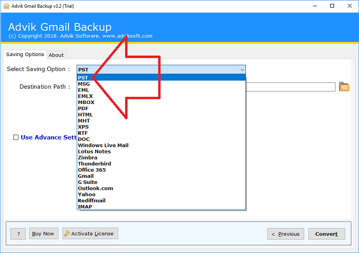Select PDF as the saving option

point(161,108)
